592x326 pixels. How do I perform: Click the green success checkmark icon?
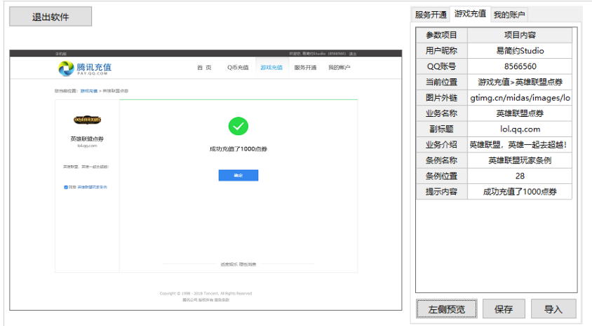point(238,126)
